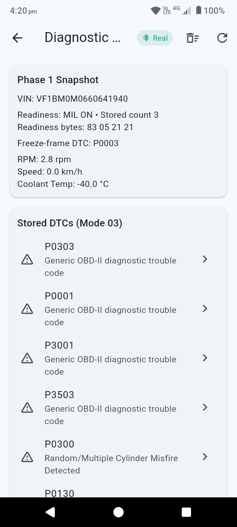Tap the warning triangle beside P0303

pyautogui.click(x=27, y=259)
